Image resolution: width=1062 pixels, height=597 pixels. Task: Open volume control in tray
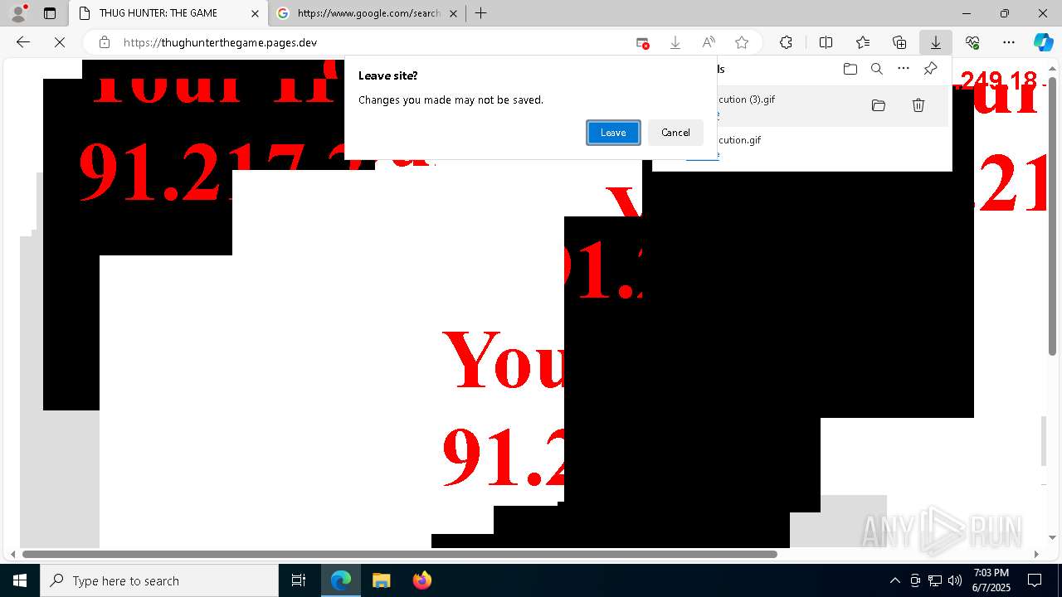(955, 580)
